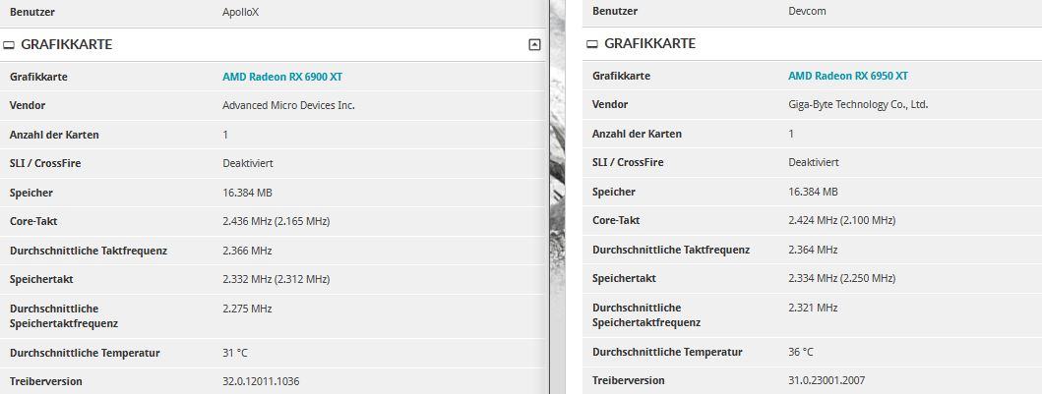Image resolution: width=1042 pixels, height=394 pixels.
Task: Open the AMD Radeon RX 6950 XT link
Action: tap(847, 76)
